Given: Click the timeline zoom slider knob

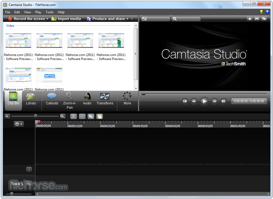Looking at the screenshot, I should point(36,116).
